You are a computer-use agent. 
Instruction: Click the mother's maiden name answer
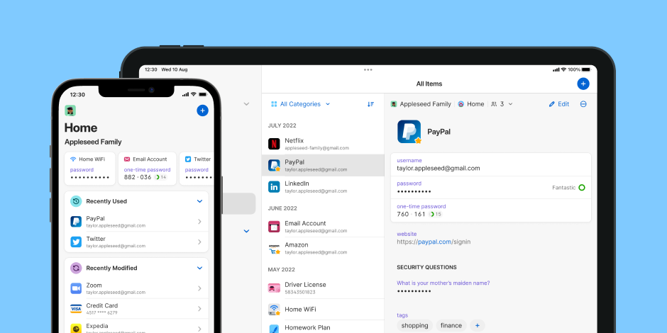(414, 291)
